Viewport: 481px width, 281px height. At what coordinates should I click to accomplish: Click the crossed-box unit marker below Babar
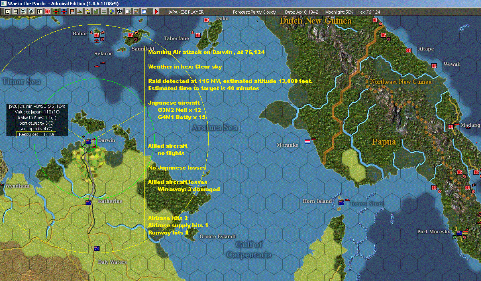pos(102,39)
